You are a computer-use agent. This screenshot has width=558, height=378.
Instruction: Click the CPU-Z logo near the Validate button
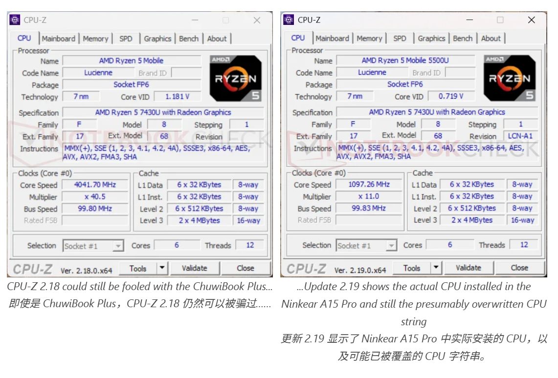(33, 268)
